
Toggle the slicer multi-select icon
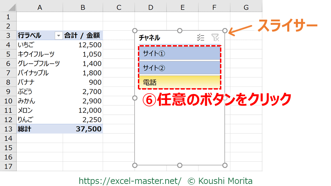coord(201,38)
